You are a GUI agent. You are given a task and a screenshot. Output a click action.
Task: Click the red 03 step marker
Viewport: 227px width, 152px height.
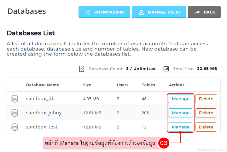point(164,144)
